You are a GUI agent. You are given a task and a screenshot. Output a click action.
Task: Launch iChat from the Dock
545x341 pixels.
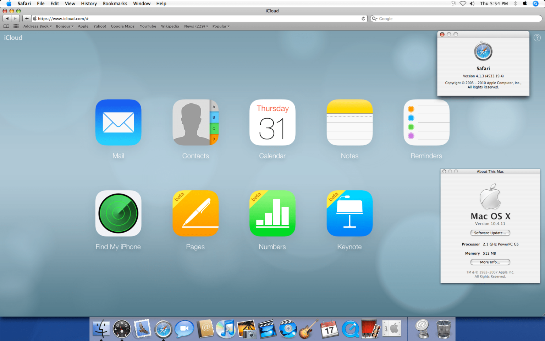184,329
